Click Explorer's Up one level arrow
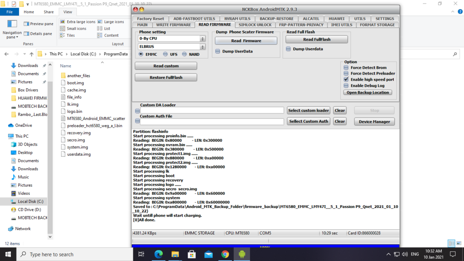Screen dimensions: 464x261 (32, 54)
